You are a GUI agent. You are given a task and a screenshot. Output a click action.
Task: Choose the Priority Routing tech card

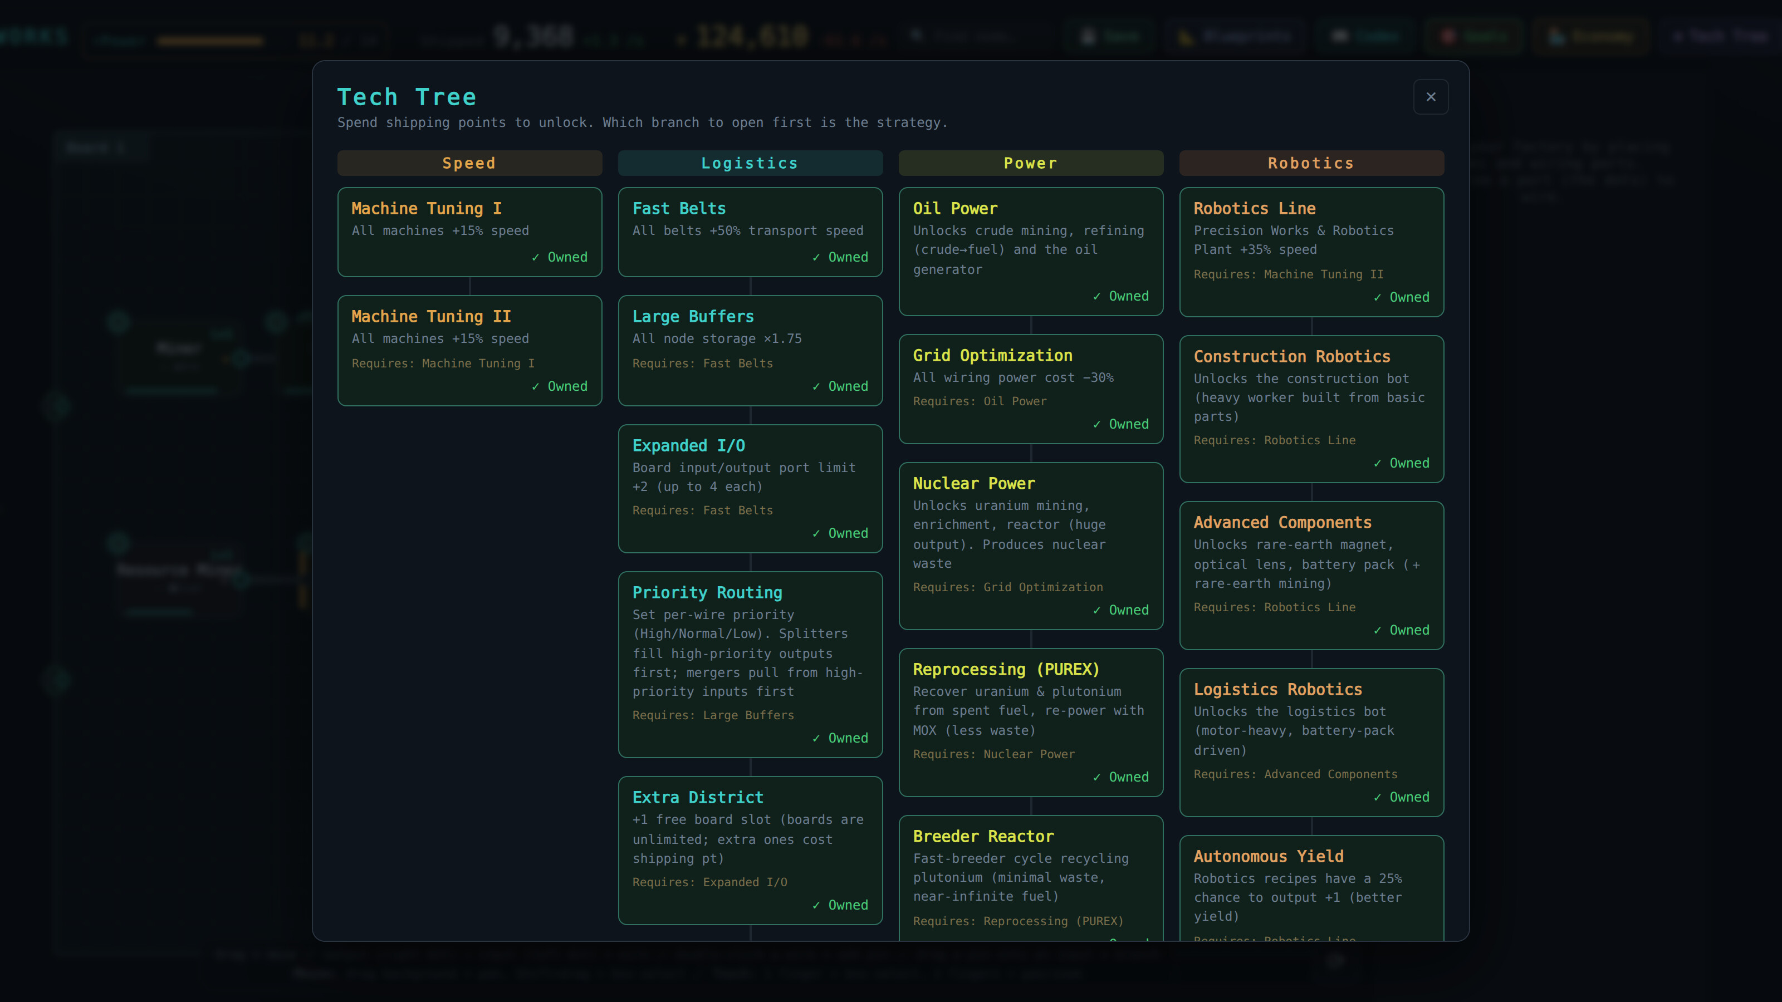pyautogui.click(x=750, y=665)
